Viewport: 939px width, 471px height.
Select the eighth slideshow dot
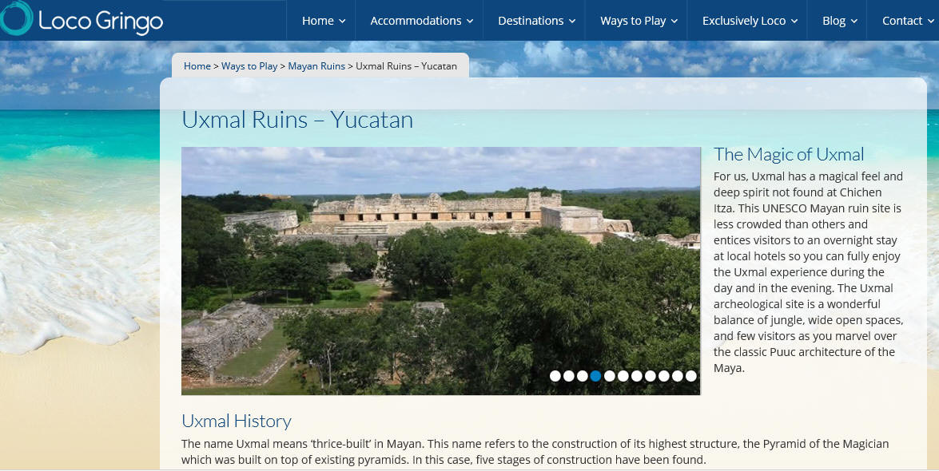pos(650,376)
